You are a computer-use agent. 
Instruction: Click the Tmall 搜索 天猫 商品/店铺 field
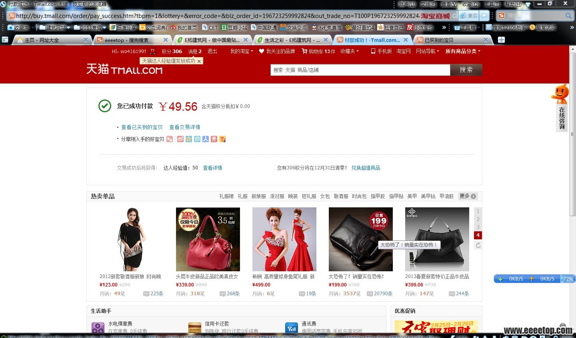(x=360, y=70)
